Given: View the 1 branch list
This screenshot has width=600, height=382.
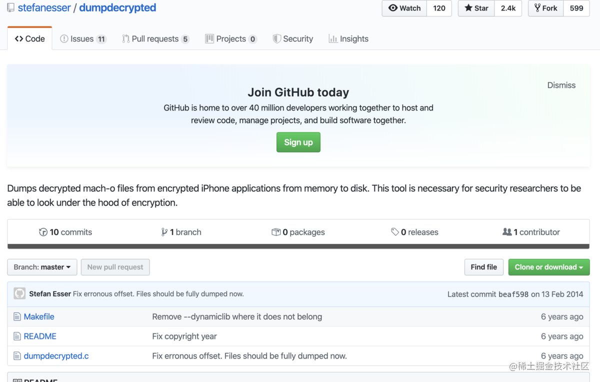Looking at the screenshot, I should coord(181,232).
